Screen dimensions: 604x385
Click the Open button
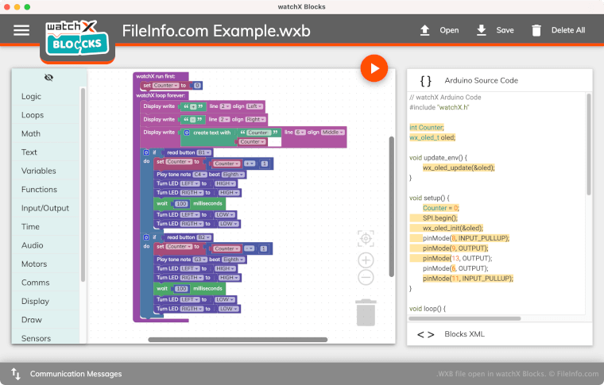coord(439,30)
